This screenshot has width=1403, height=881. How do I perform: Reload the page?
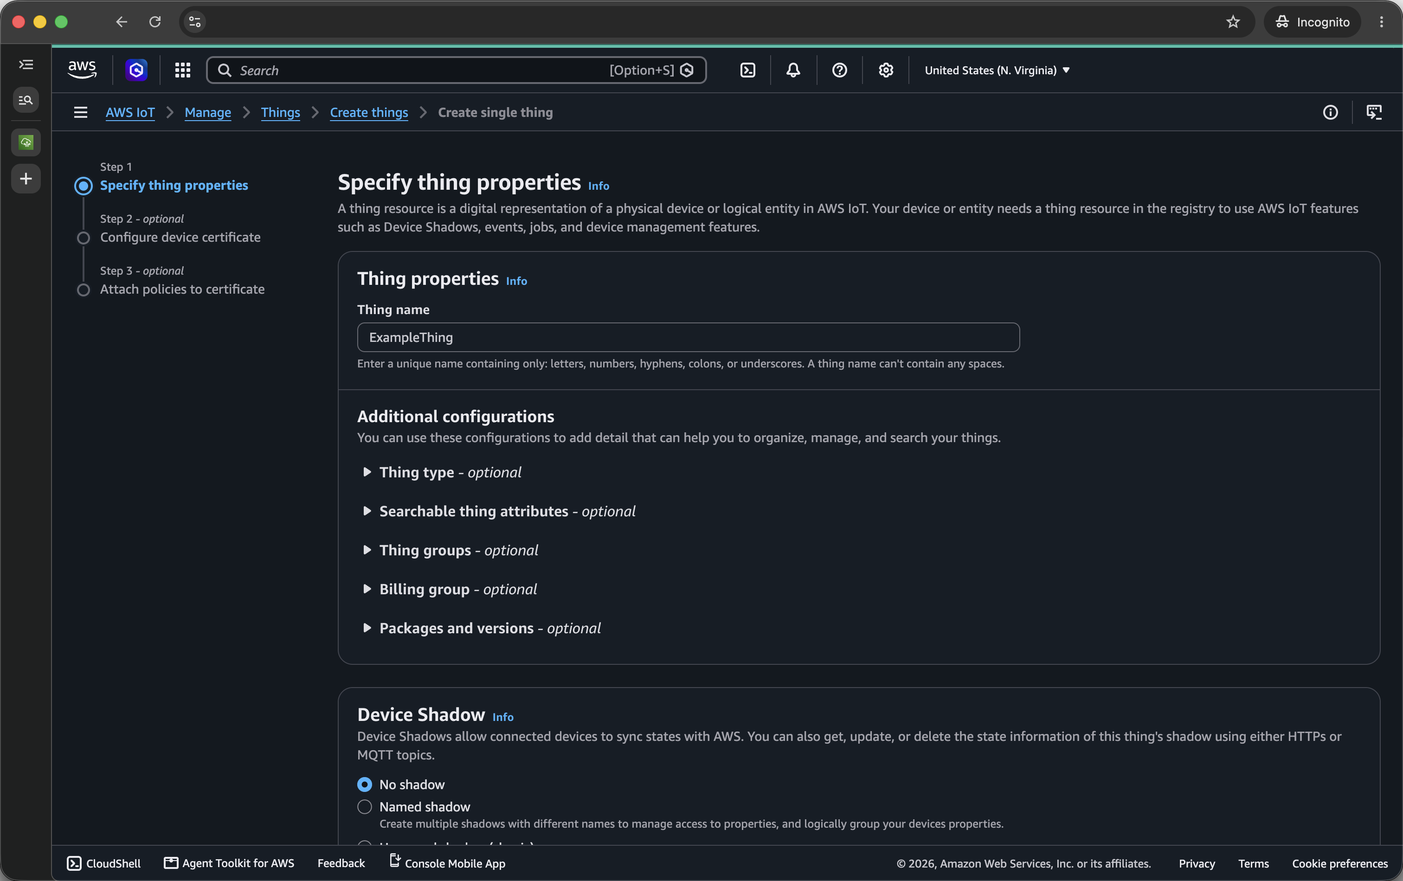point(154,21)
